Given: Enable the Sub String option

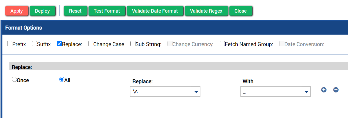Looking at the screenshot, I should click(133, 44).
